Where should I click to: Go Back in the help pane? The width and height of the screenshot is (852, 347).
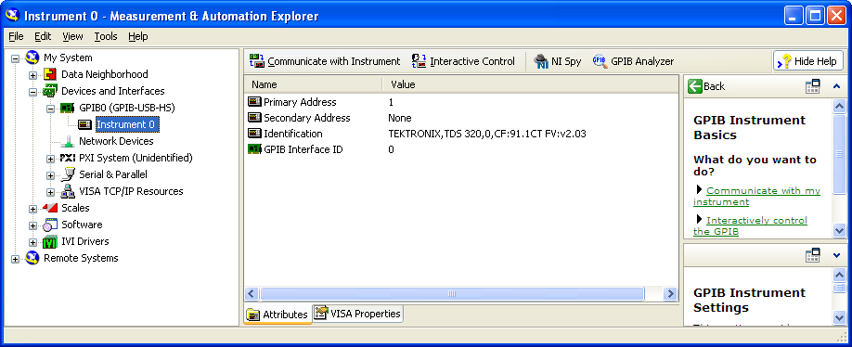706,86
